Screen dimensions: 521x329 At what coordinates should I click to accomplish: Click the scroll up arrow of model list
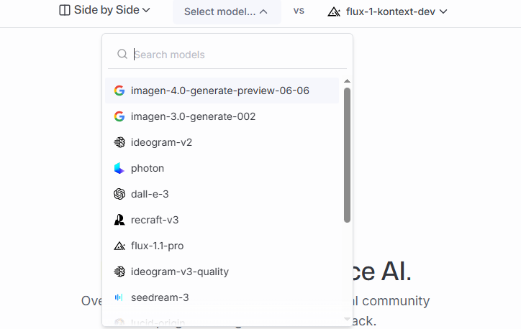point(348,81)
